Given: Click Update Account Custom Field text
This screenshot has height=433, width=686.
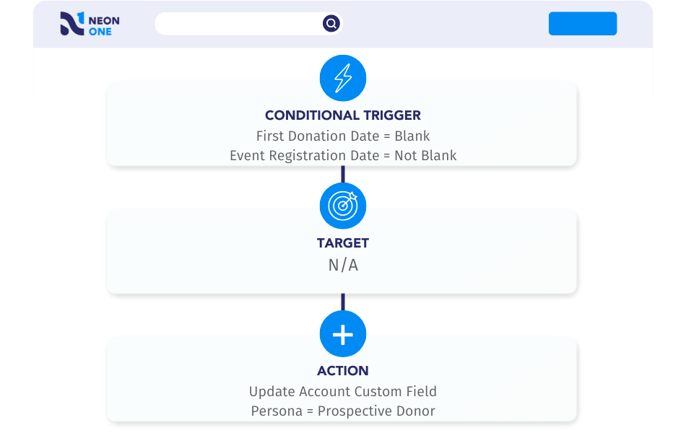Looking at the screenshot, I should coord(342,391).
